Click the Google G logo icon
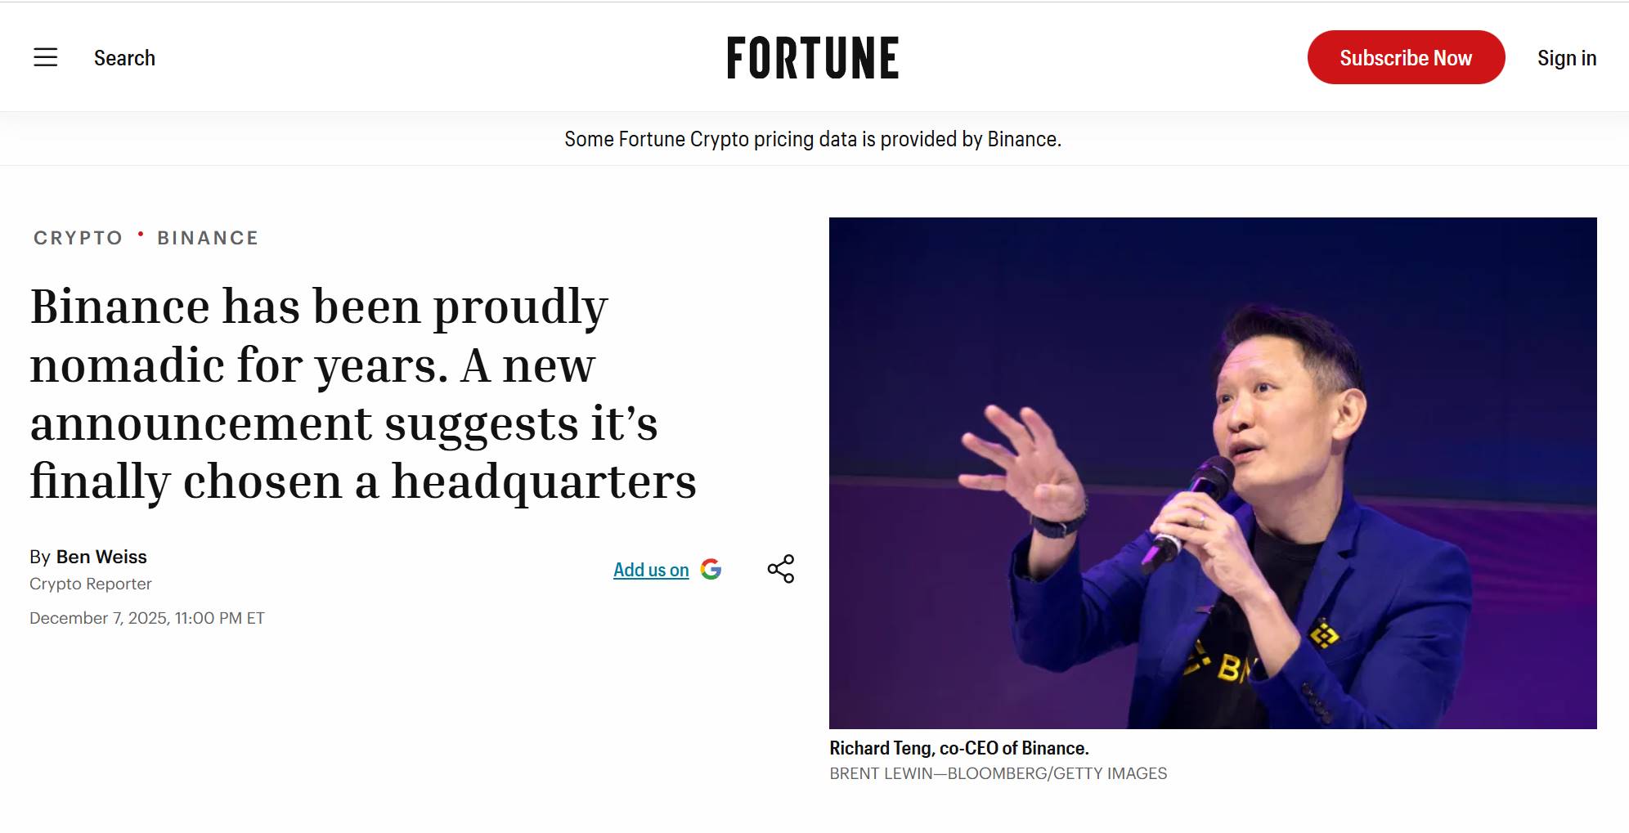 coord(711,569)
